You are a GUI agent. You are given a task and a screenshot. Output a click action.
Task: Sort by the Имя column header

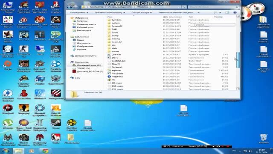tap(110, 17)
